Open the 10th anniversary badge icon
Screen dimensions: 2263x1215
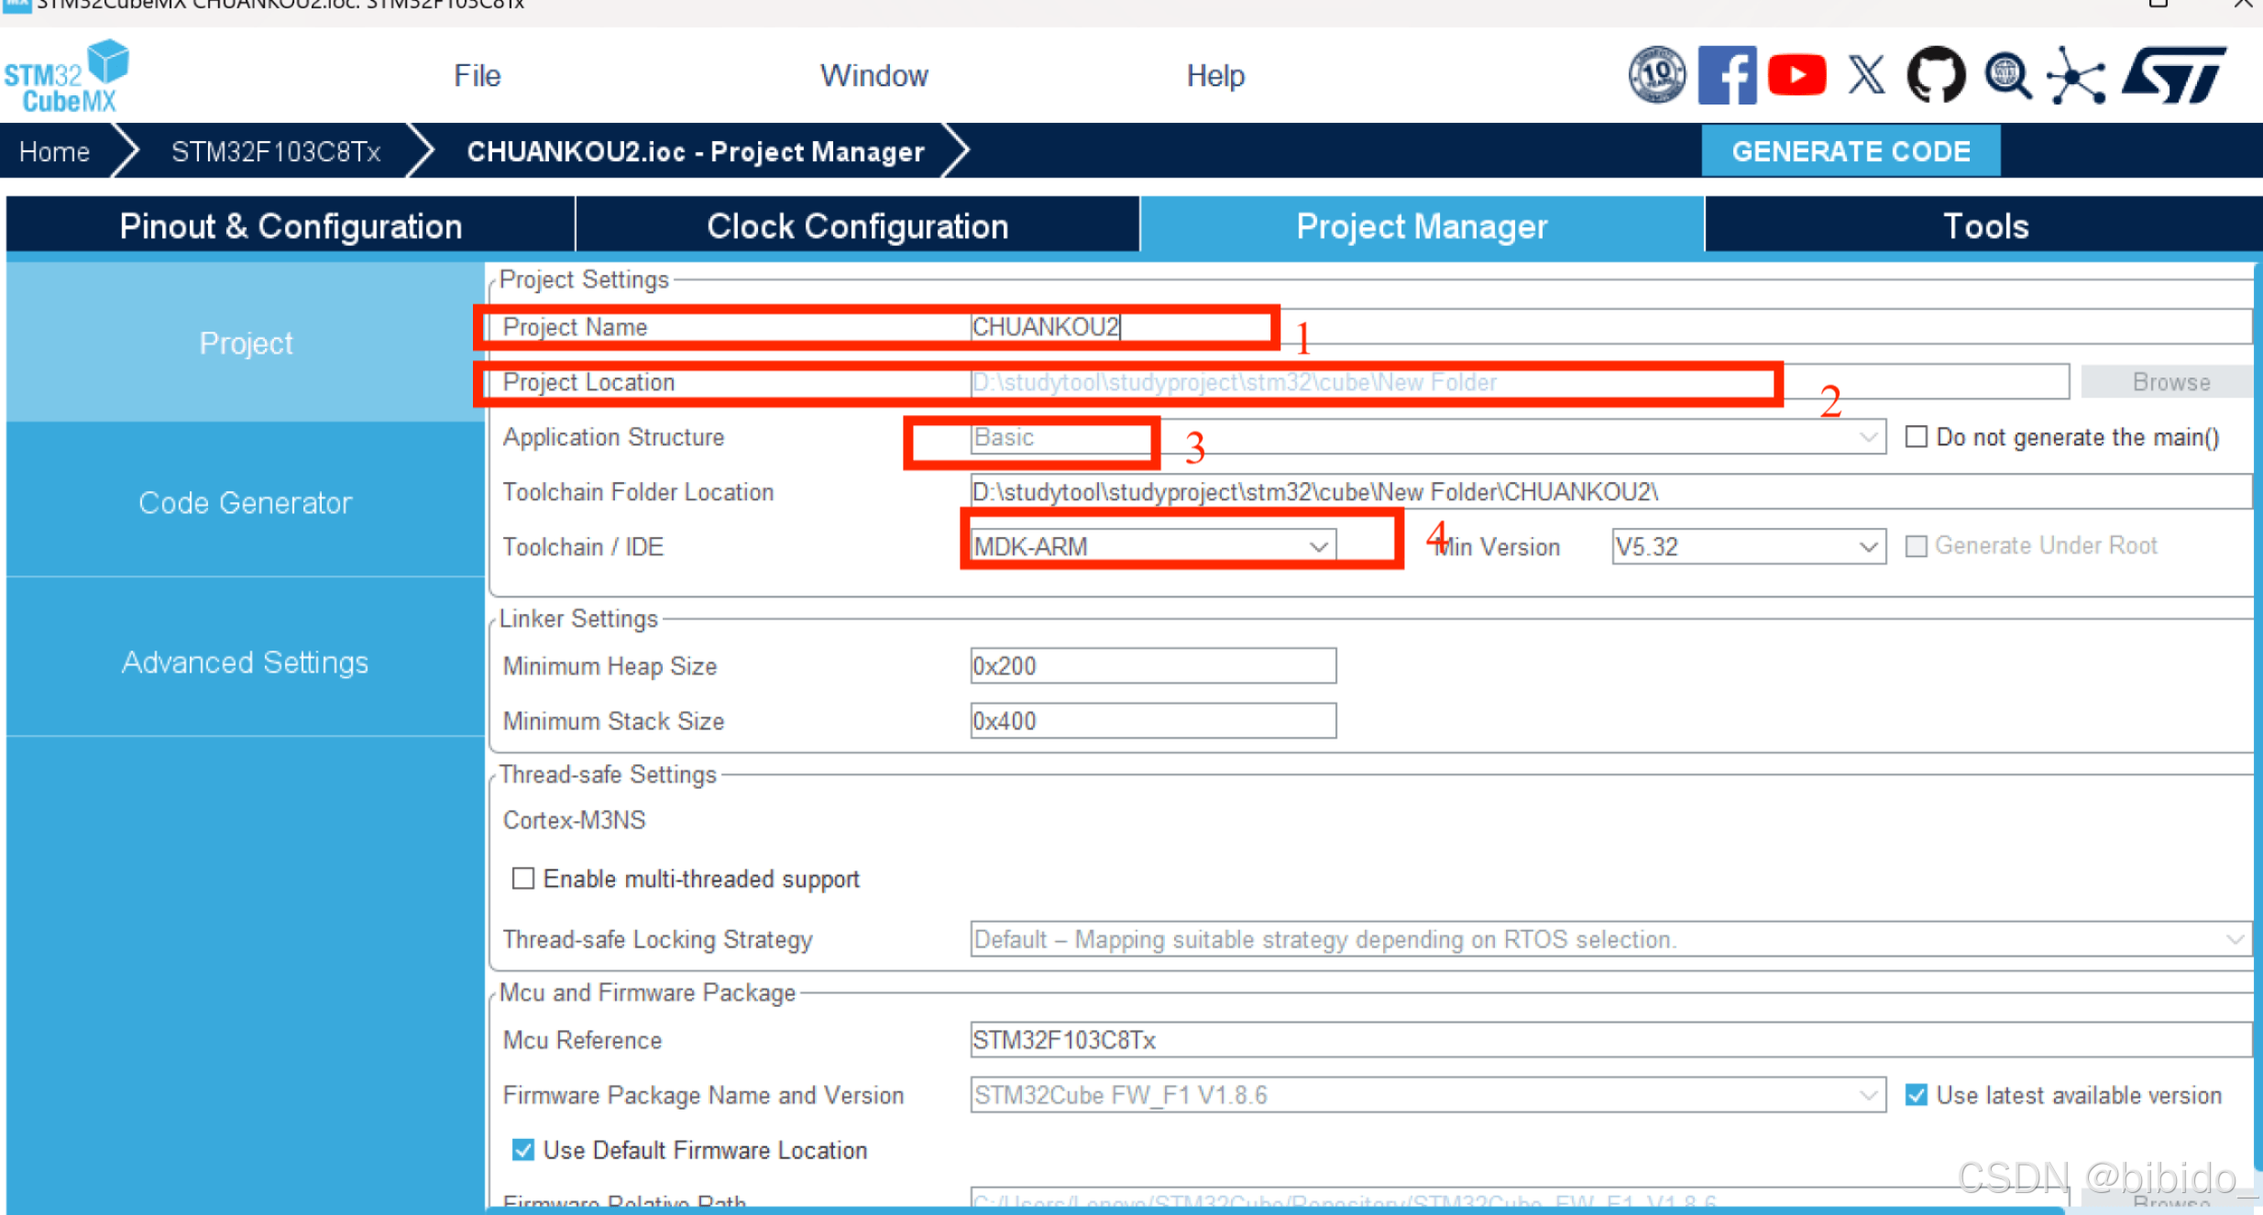[x=1656, y=75]
